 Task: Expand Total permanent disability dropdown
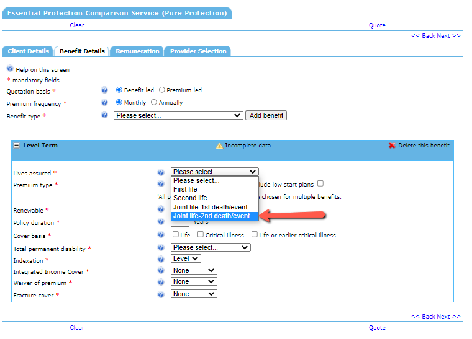click(x=211, y=247)
